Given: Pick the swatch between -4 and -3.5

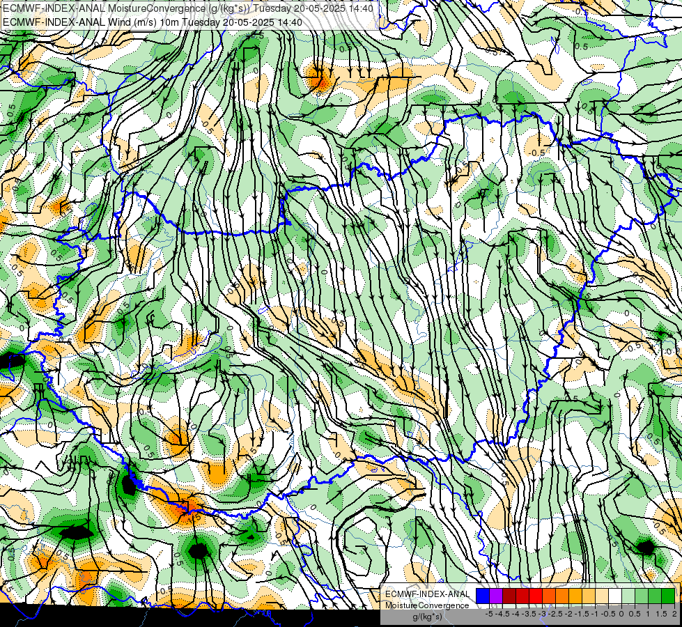Looking at the screenshot, I should pos(522,596).
